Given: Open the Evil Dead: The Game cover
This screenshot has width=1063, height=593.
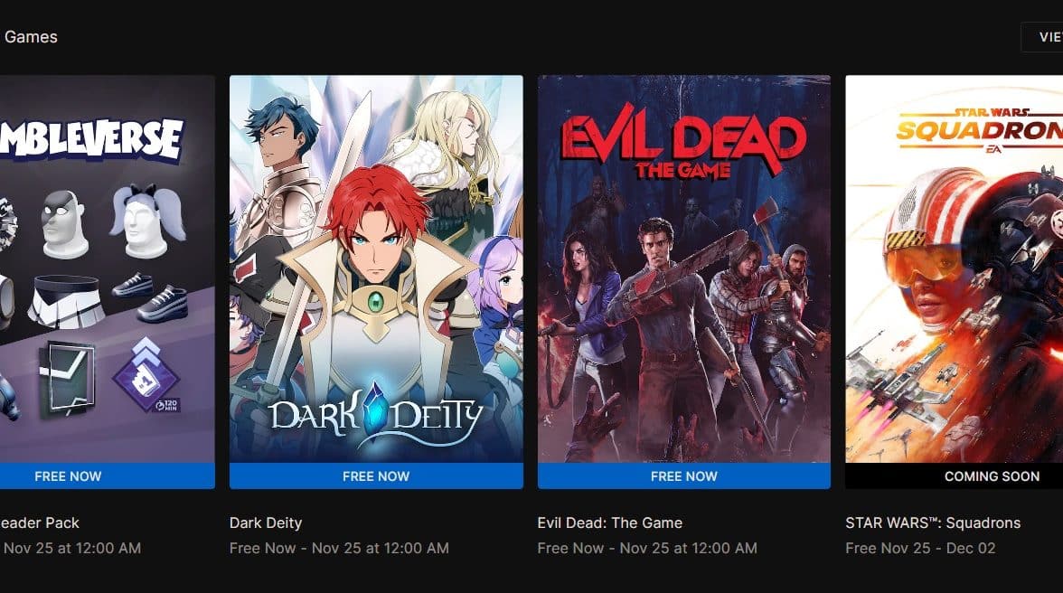Looking at the screenshot, I should (684, 269).
